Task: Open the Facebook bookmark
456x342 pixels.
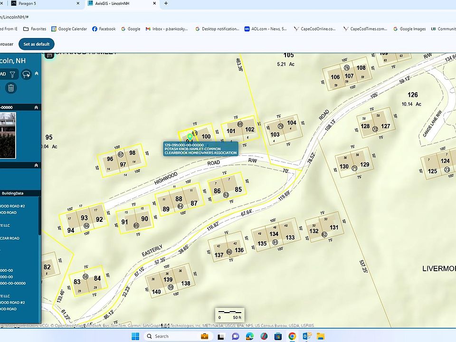Action: click(104, 29)
